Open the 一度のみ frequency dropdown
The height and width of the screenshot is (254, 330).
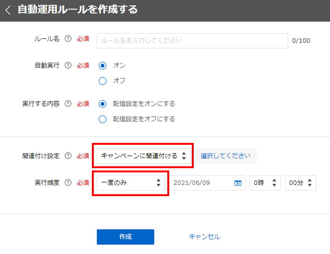[131, 183]
